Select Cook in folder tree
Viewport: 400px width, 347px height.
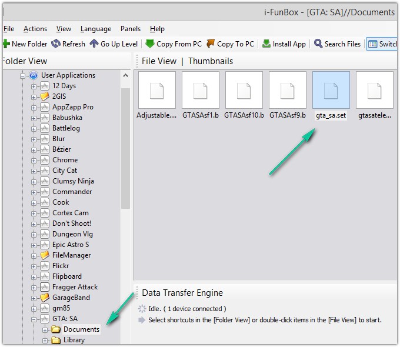(x=61, y=202)
